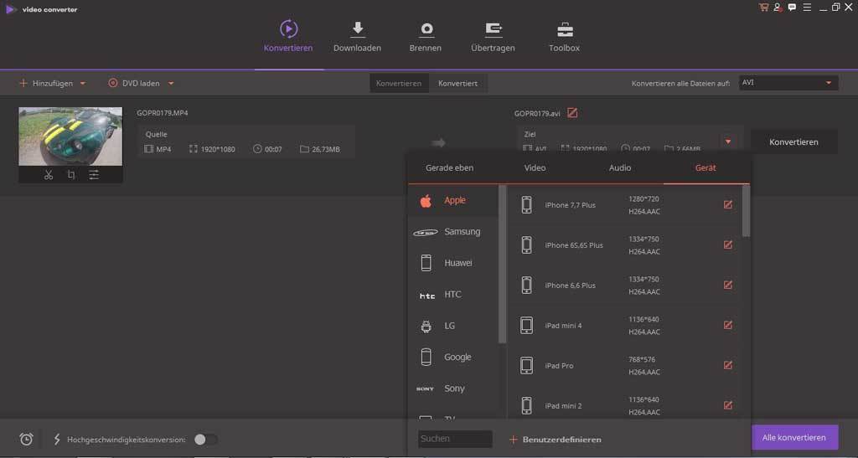This screenshot has height=458, width=858.
Task: Click the alarm clock scheduler icon
Action: [x=26, y=440]
